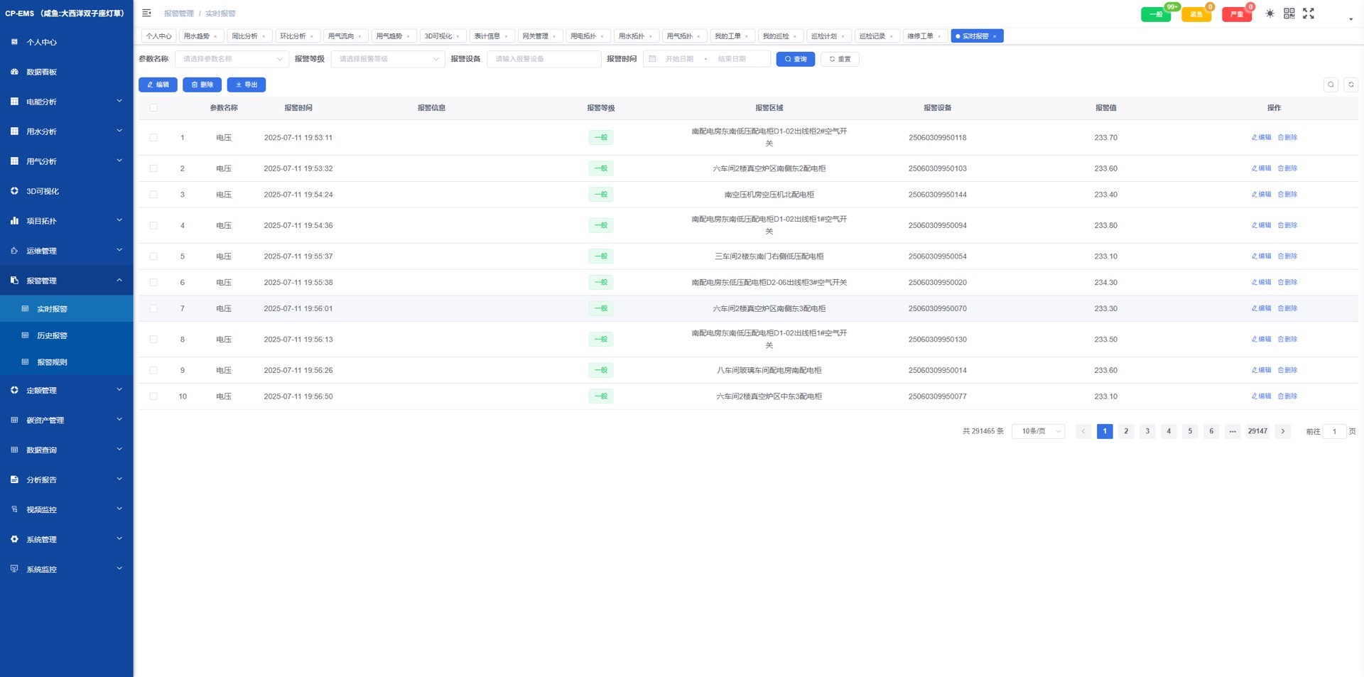The height and width of the screenshot is (677, 1364).
Task: Click the 导出 export button
Action: (246, 85)
